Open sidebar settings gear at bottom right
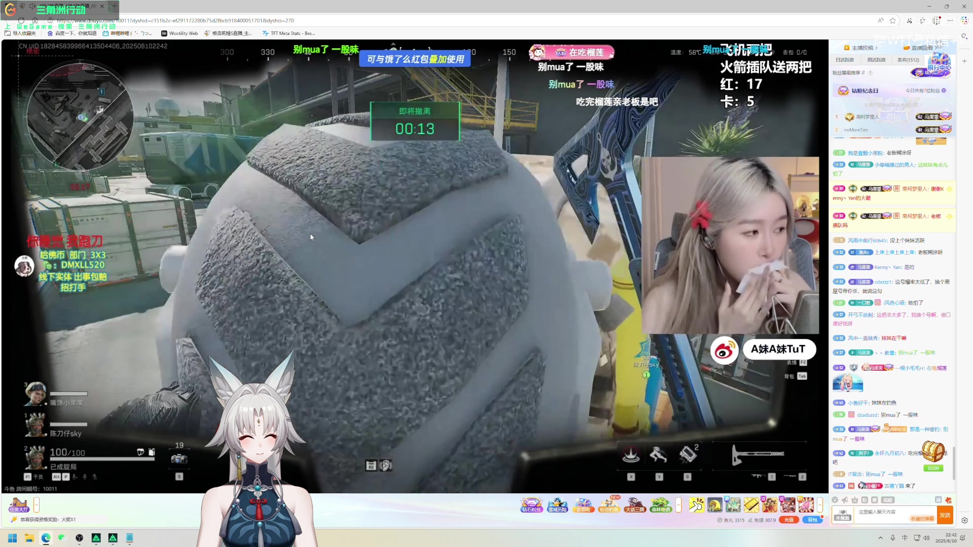Viewport: 973px width, 547px height. (964, 520)
